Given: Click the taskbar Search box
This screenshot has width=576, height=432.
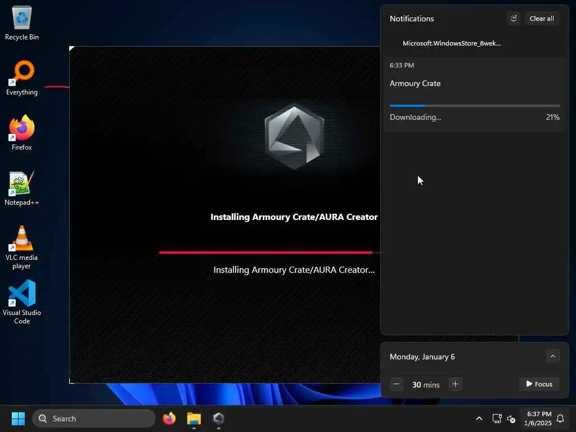Looking at the screenshot, I should point(94,418).
